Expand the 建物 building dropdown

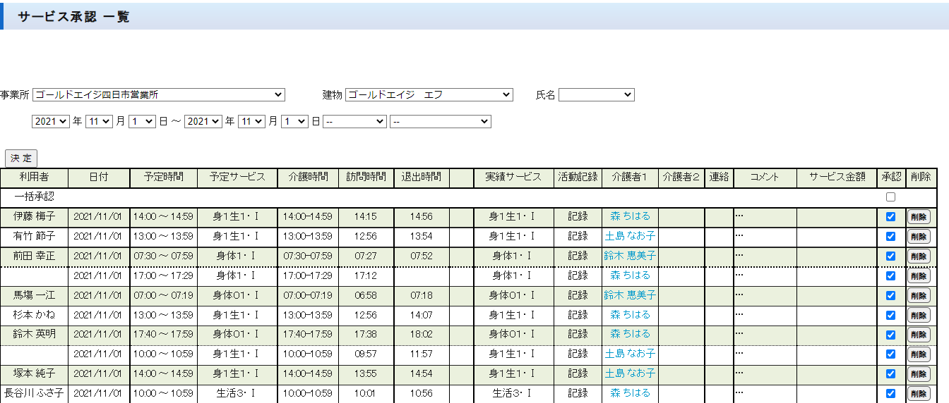(429, 94)
